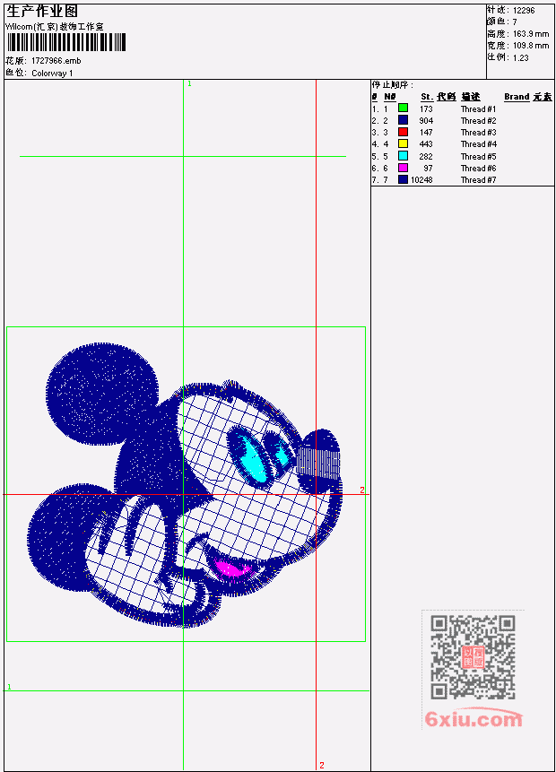Image resolution: width=556 pixels, height=772 pixels.
Task: Click the green marker 1 at top
Action: coord(189,84)
